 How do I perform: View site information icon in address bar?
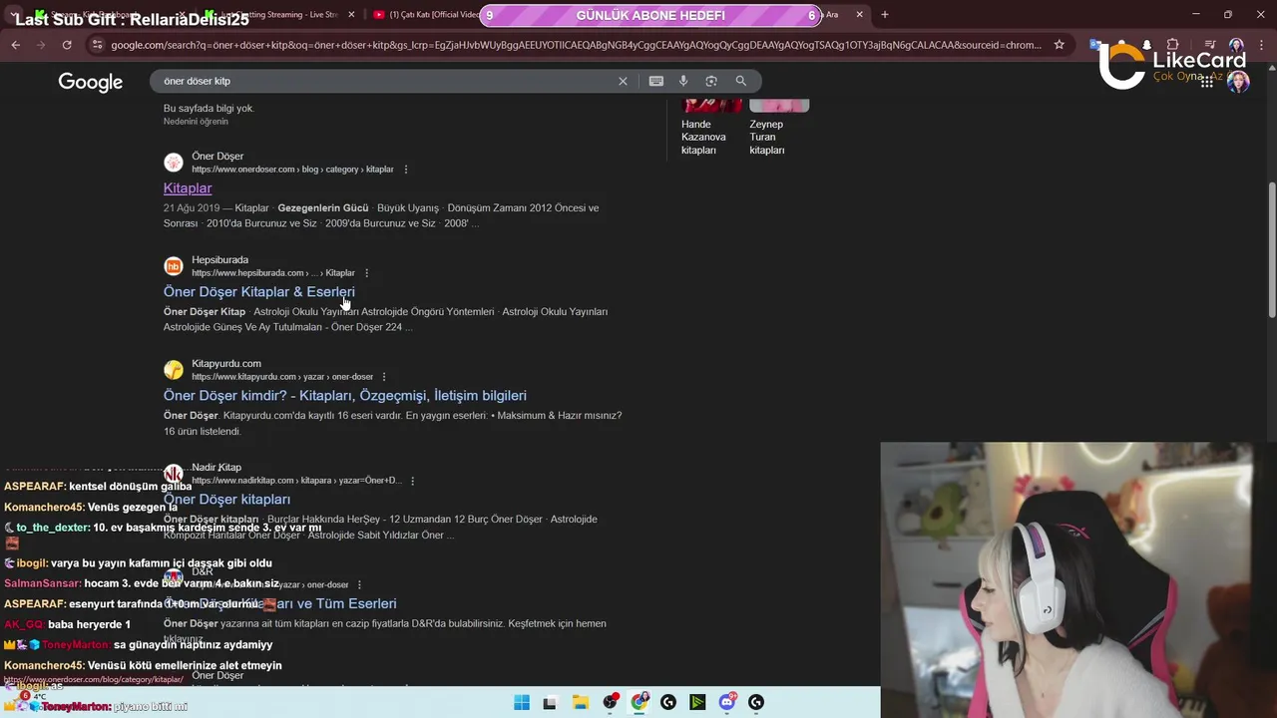(x=97, y=45)
